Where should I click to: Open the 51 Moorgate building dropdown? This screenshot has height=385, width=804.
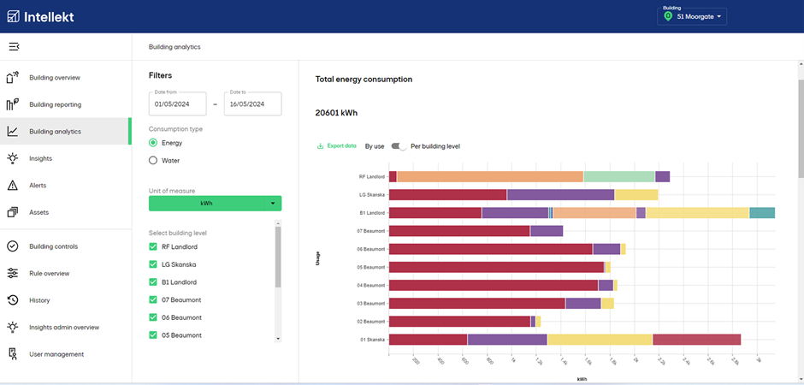[692, 16]
